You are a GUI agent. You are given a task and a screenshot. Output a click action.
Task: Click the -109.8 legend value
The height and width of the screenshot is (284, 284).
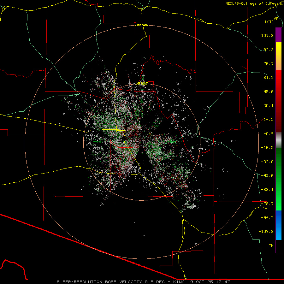point(266,232)
